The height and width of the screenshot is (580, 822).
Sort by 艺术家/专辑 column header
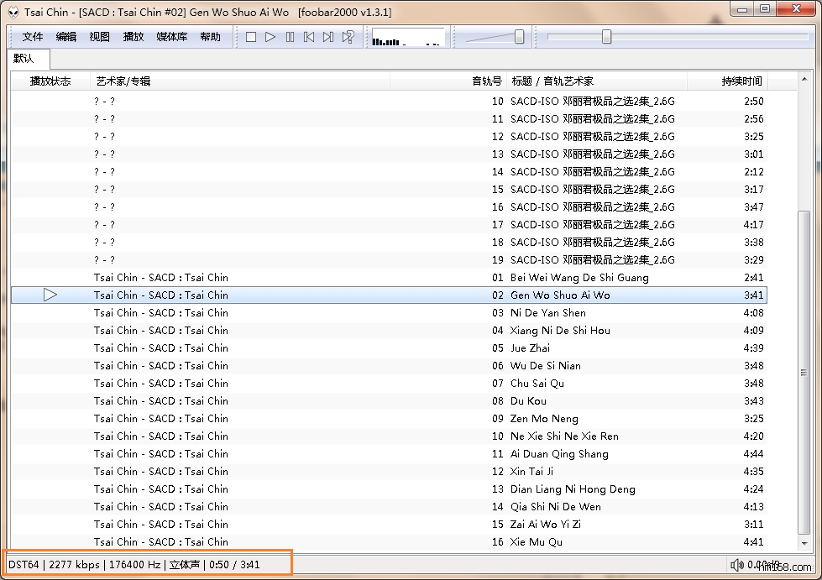click(123, 81)
